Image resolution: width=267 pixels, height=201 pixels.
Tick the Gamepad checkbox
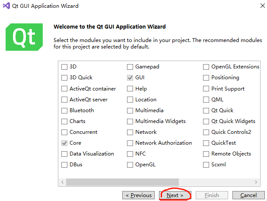coord(130,67)
